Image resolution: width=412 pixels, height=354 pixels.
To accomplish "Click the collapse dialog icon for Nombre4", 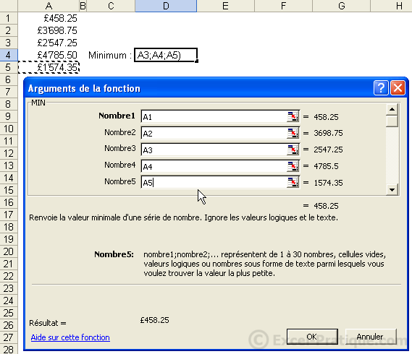I will coord(293,166).
